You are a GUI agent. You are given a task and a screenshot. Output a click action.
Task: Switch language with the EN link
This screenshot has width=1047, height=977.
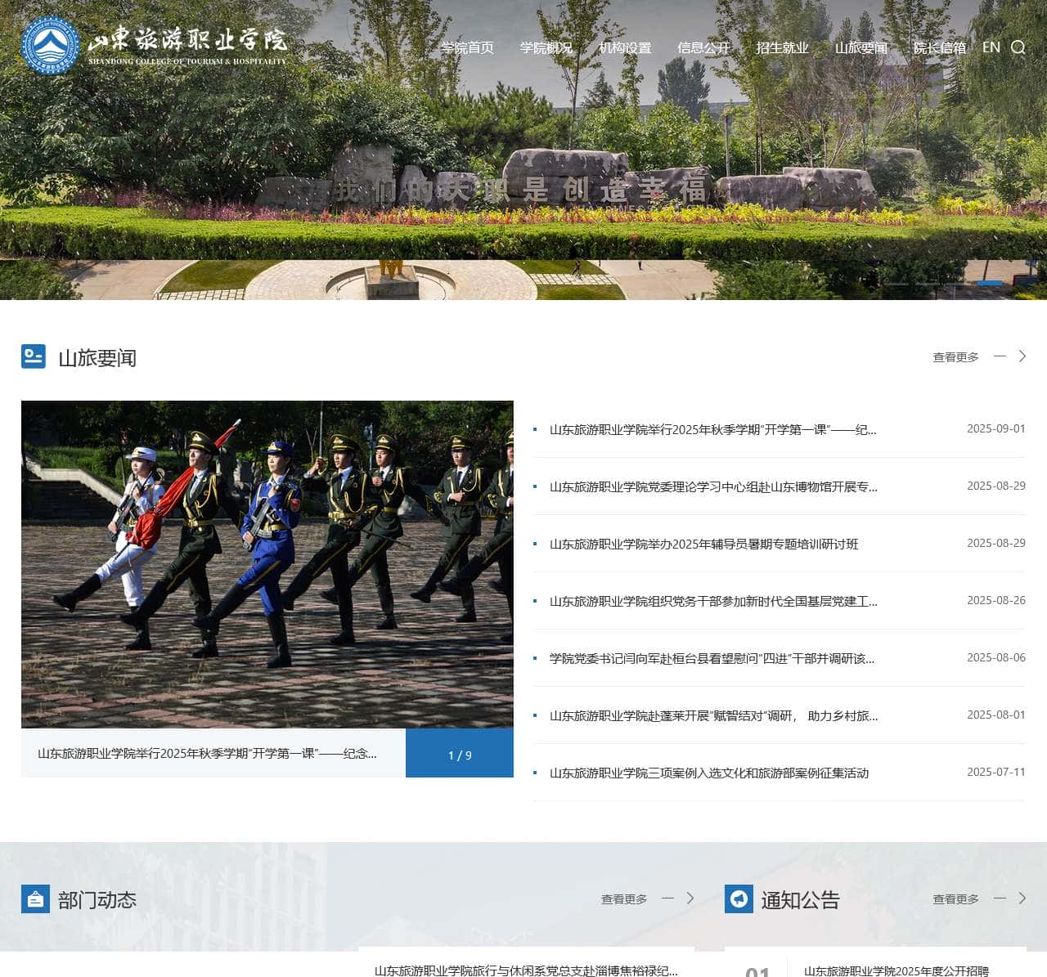[x=991, y=47]
